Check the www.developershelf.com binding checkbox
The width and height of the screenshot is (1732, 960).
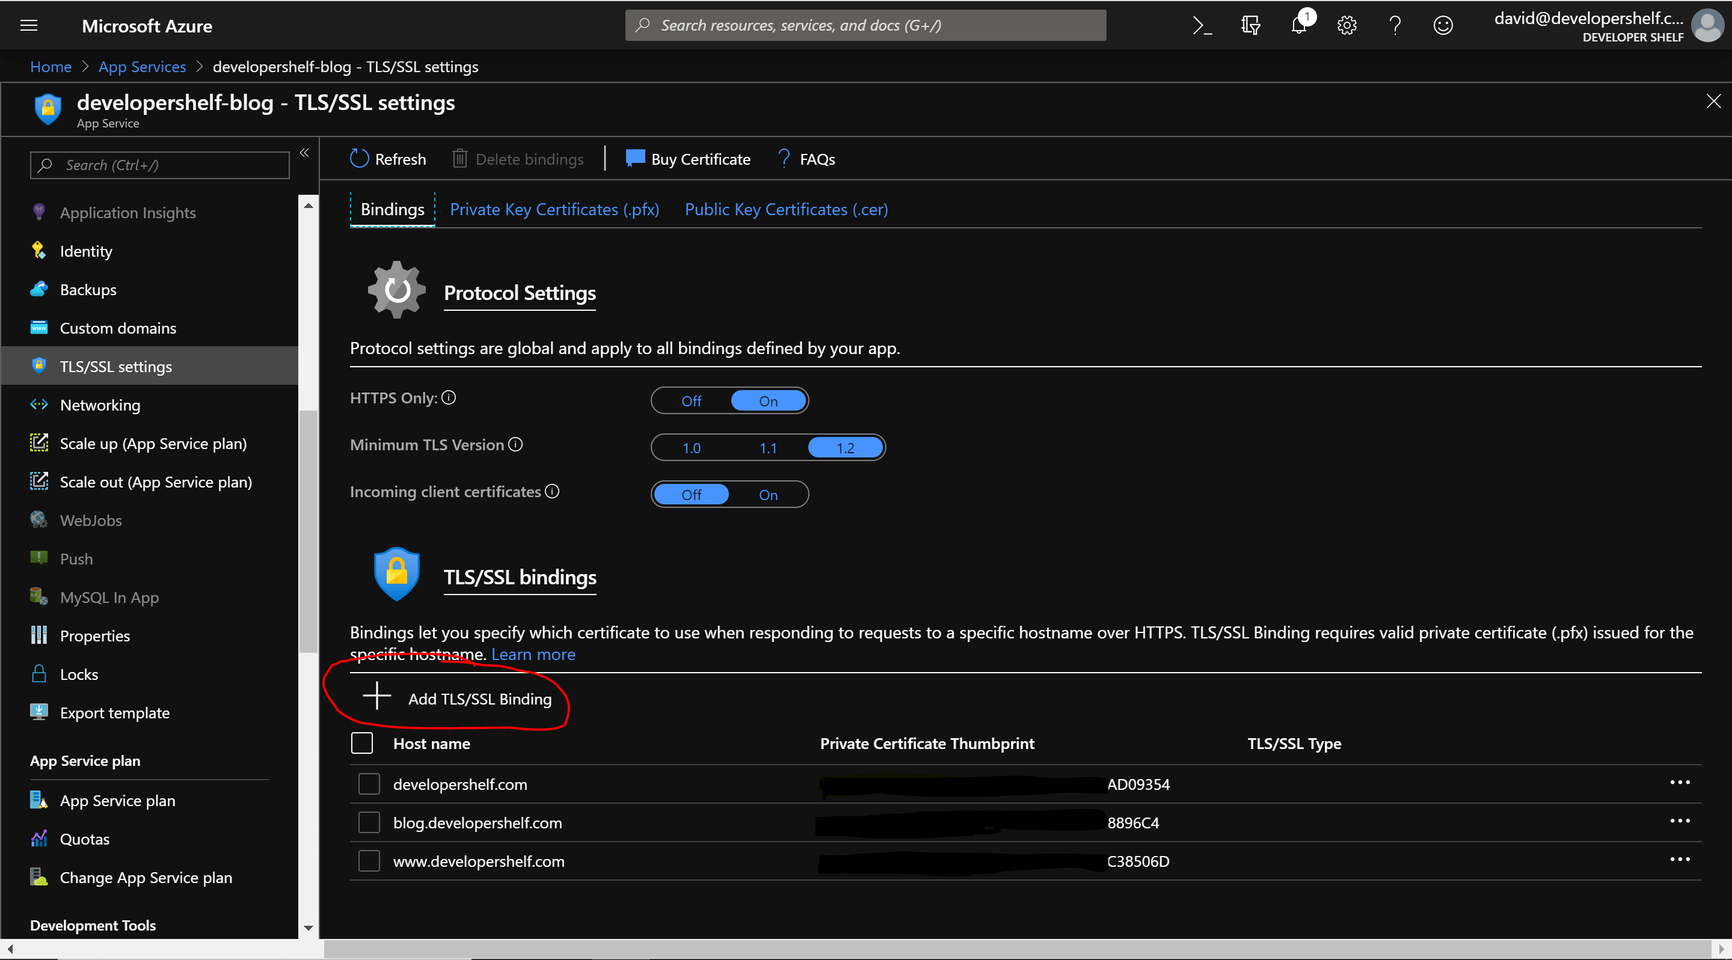[369, 860]
